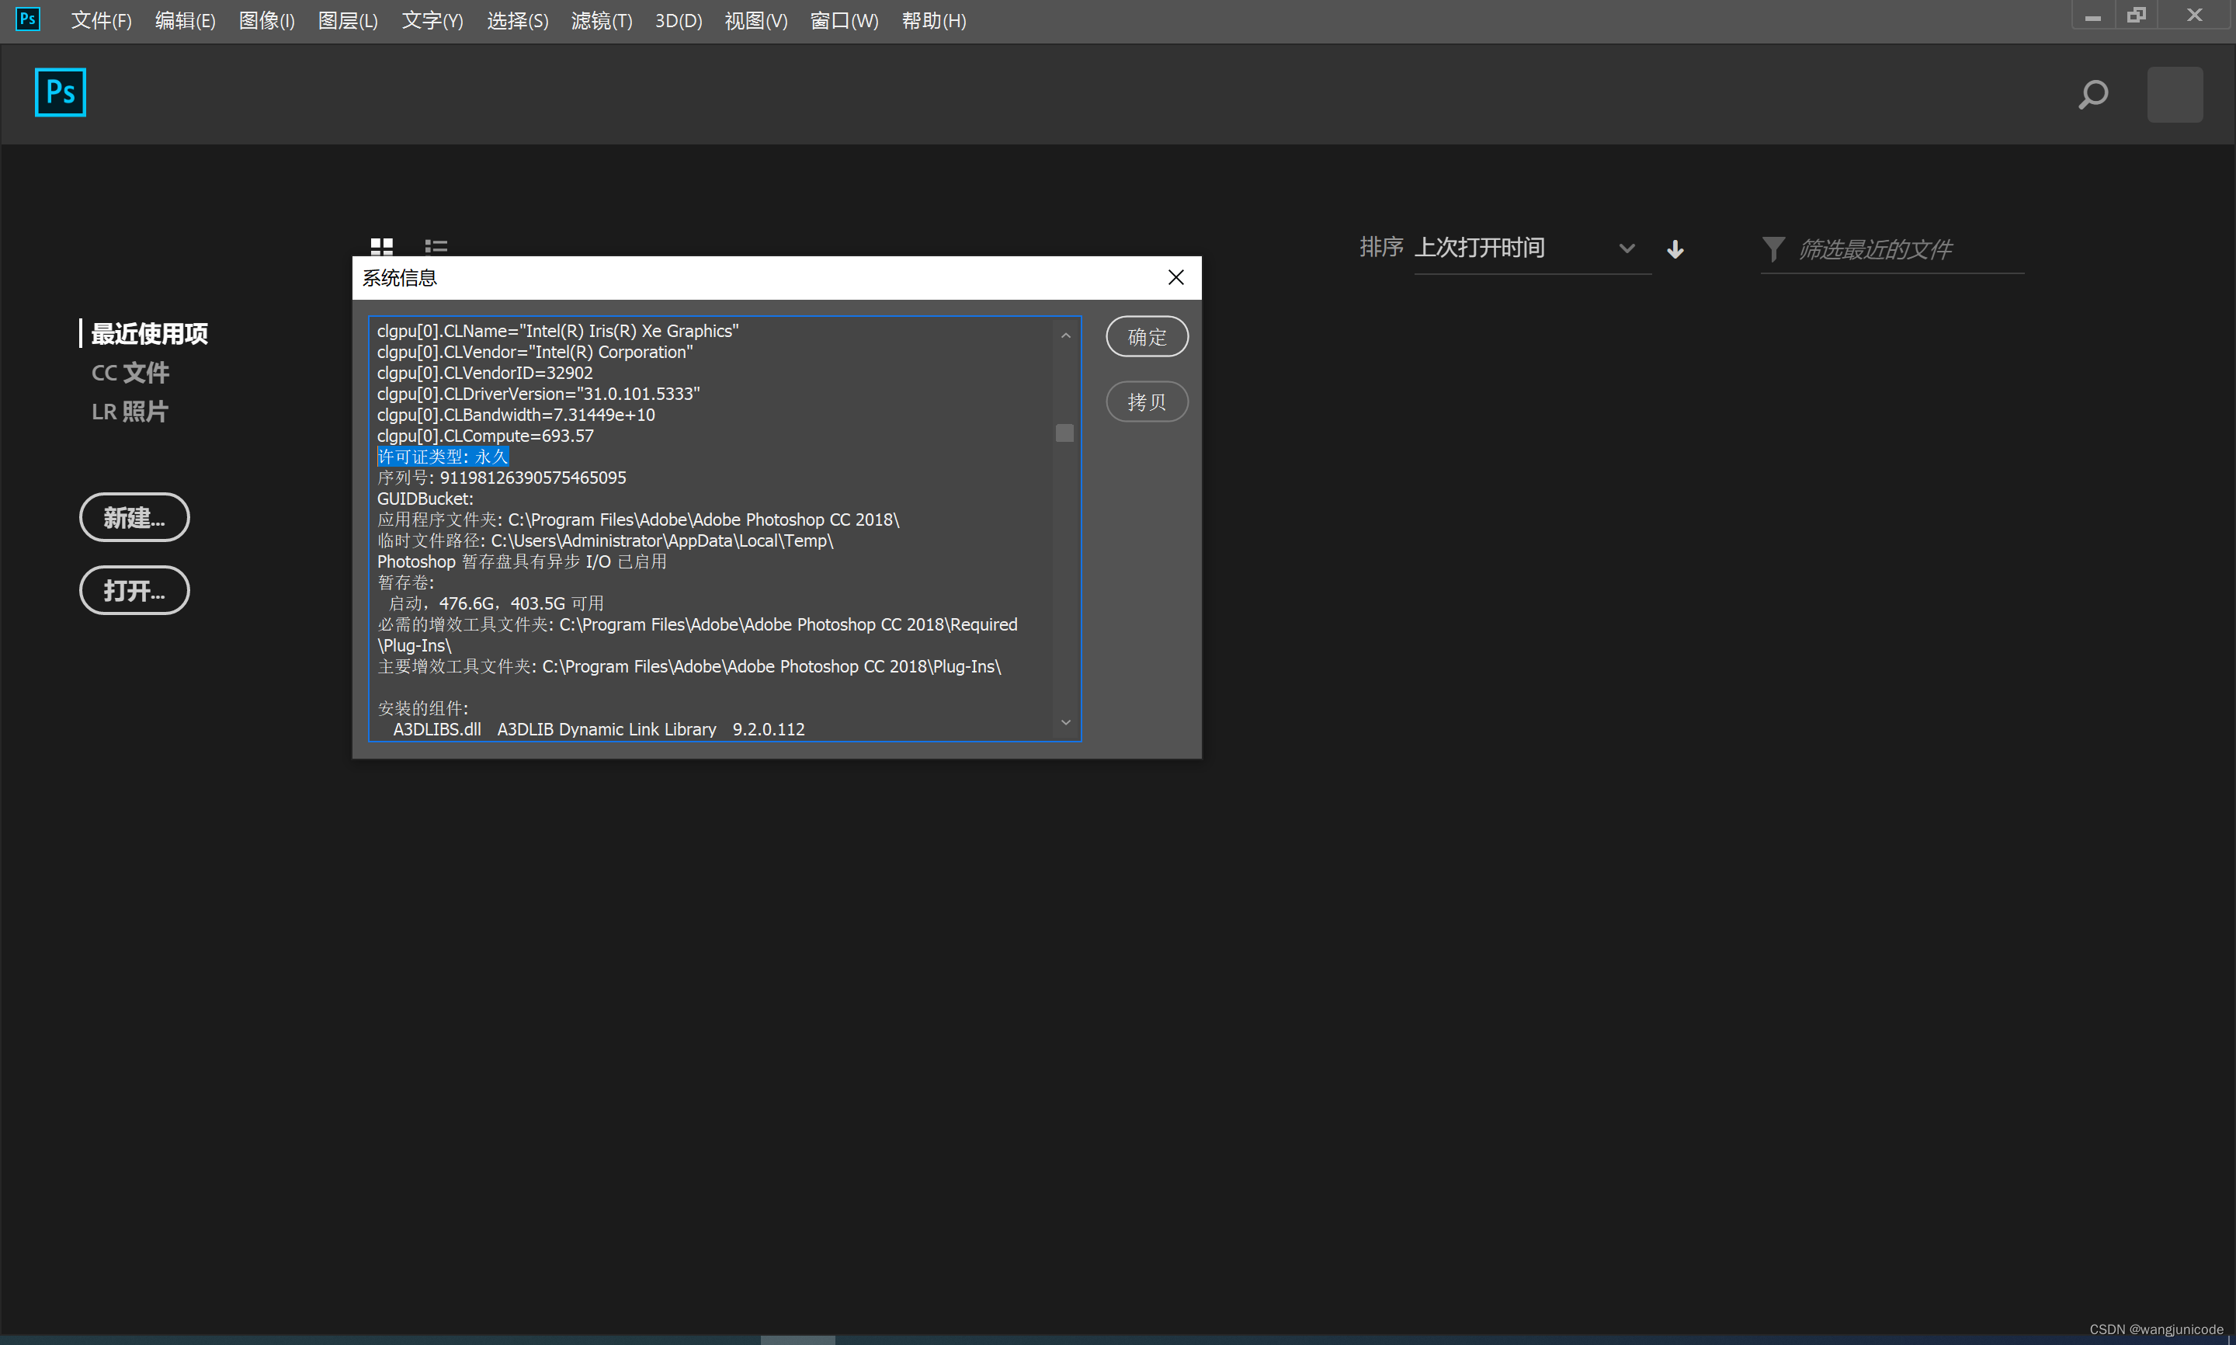2236x1345 pixels.
Task: Click the 应用程序文件夹 path line
Action: (638, 520)
